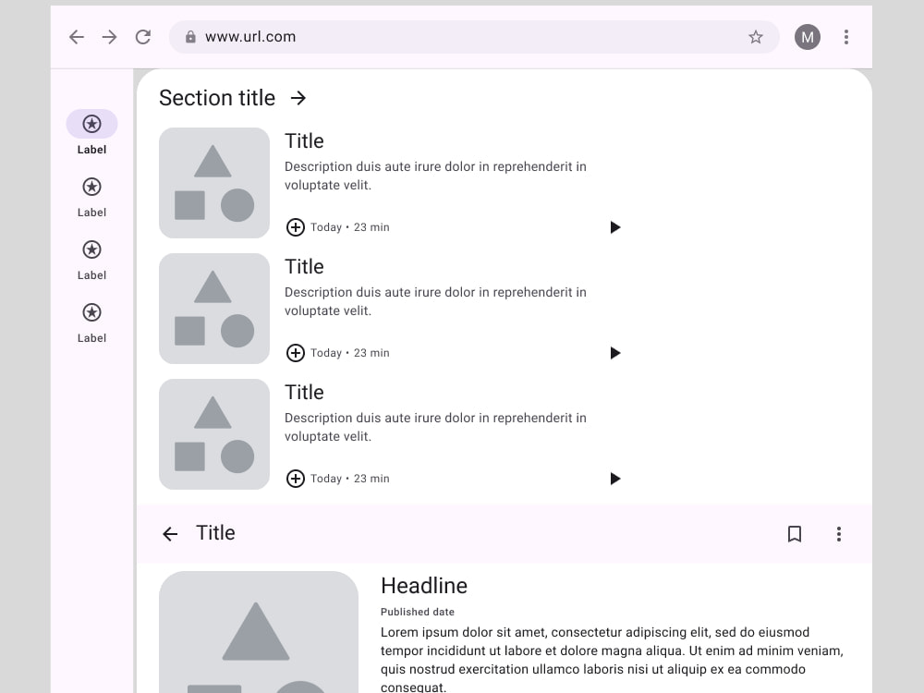Open the three-dot menu beside the bookmark icon

(839, 534)
